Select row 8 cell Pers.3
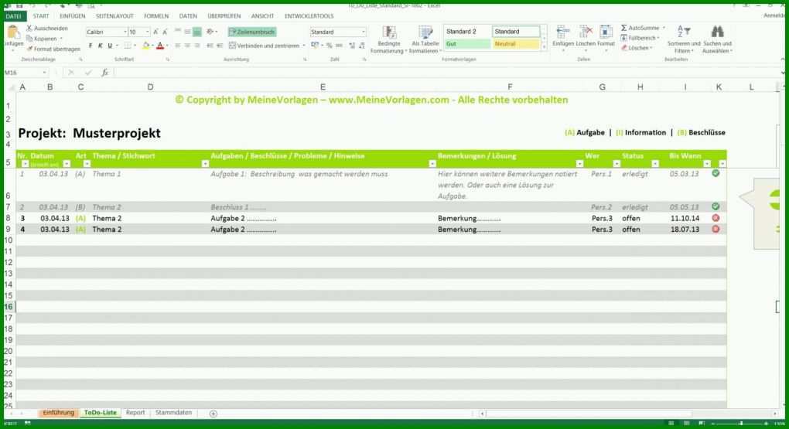The image size is (789, 429). click(602, 219)
